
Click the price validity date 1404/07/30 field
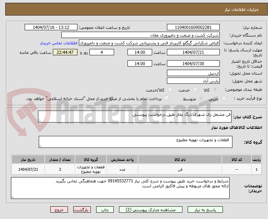tap(193, 63)
